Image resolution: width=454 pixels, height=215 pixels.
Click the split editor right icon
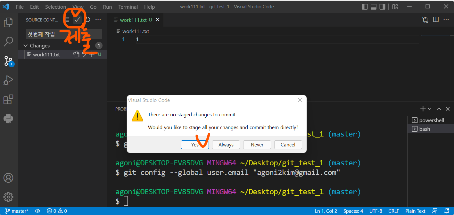click(436, 20)
